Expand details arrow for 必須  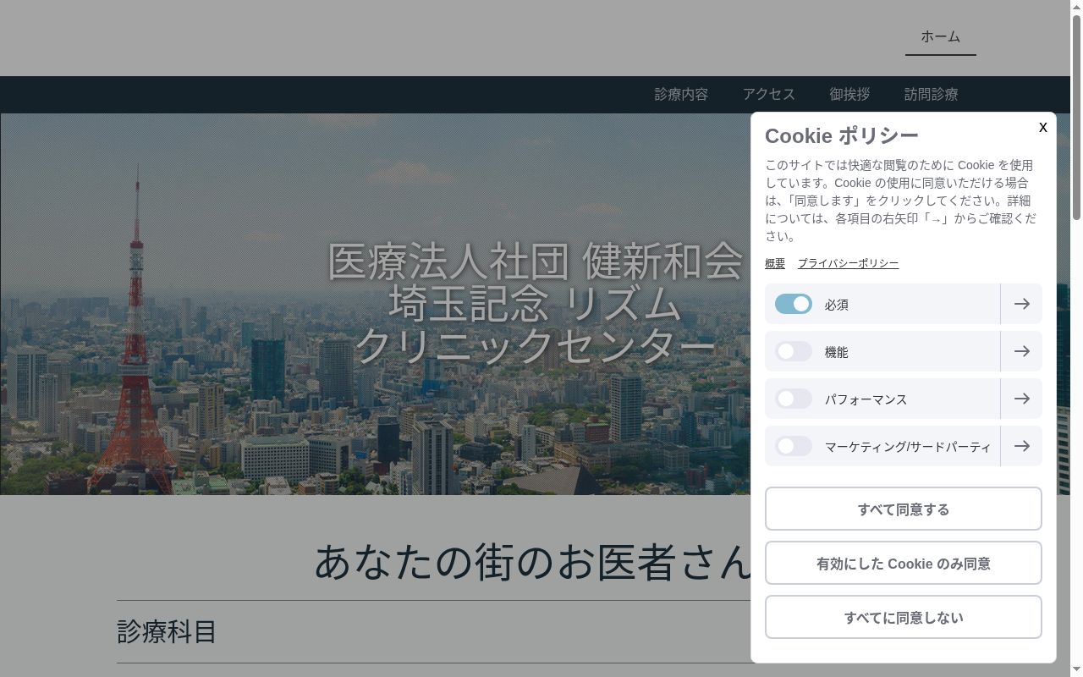pyautogui.click(x=1021, y=304)
